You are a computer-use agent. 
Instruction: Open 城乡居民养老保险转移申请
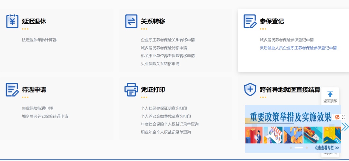pos(164,48)
